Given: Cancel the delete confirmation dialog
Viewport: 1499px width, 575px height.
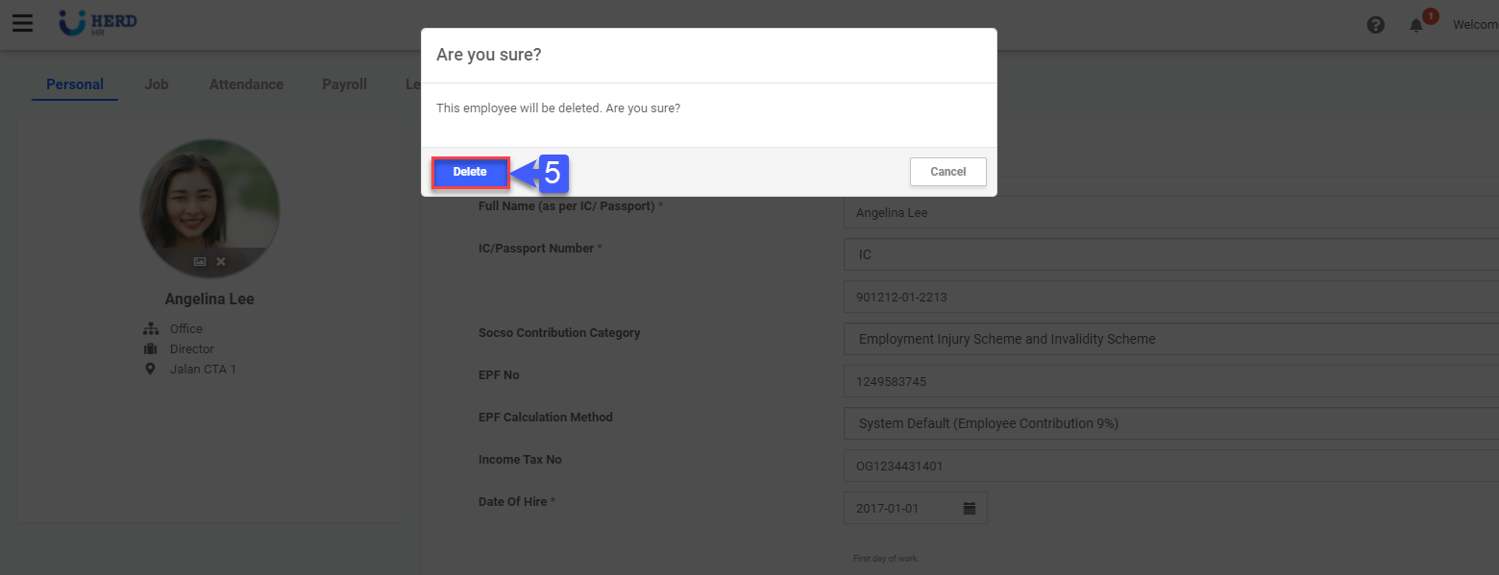Looking at the screenshot, I should point(947,172).
